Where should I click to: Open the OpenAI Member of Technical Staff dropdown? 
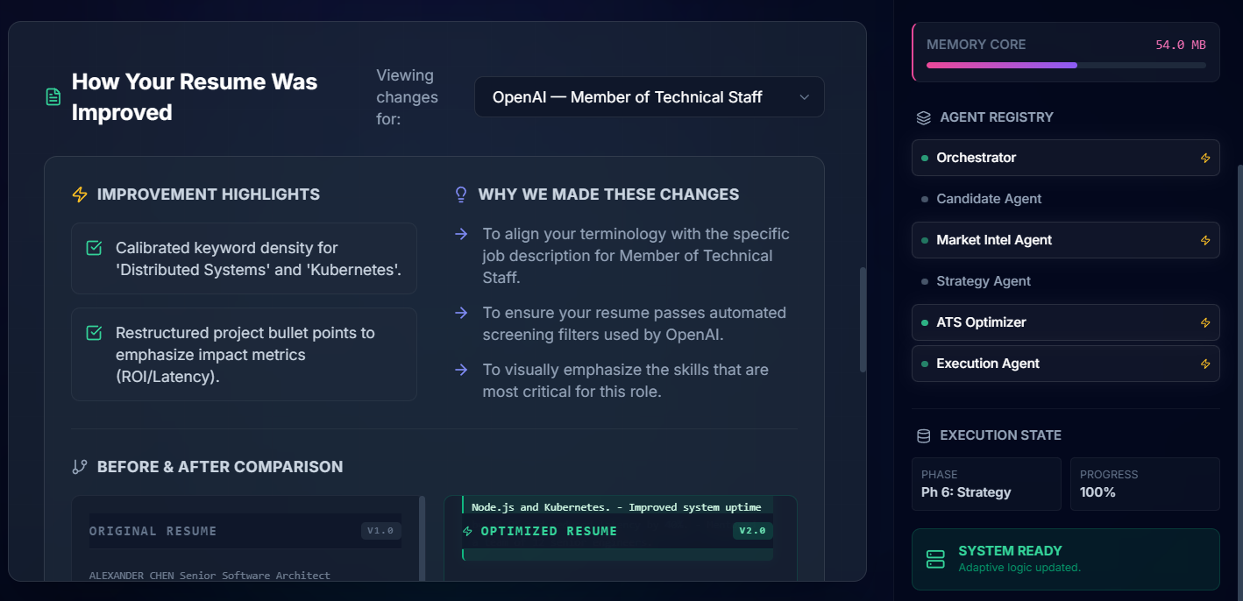(649, 97)
